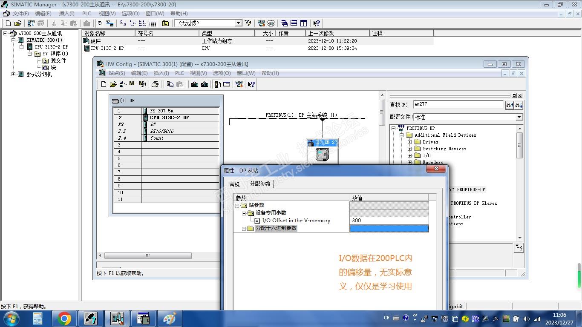
Task: Open 站点(S) menu in HW Config
Action: pyautogui.click(x=117, y=73)
